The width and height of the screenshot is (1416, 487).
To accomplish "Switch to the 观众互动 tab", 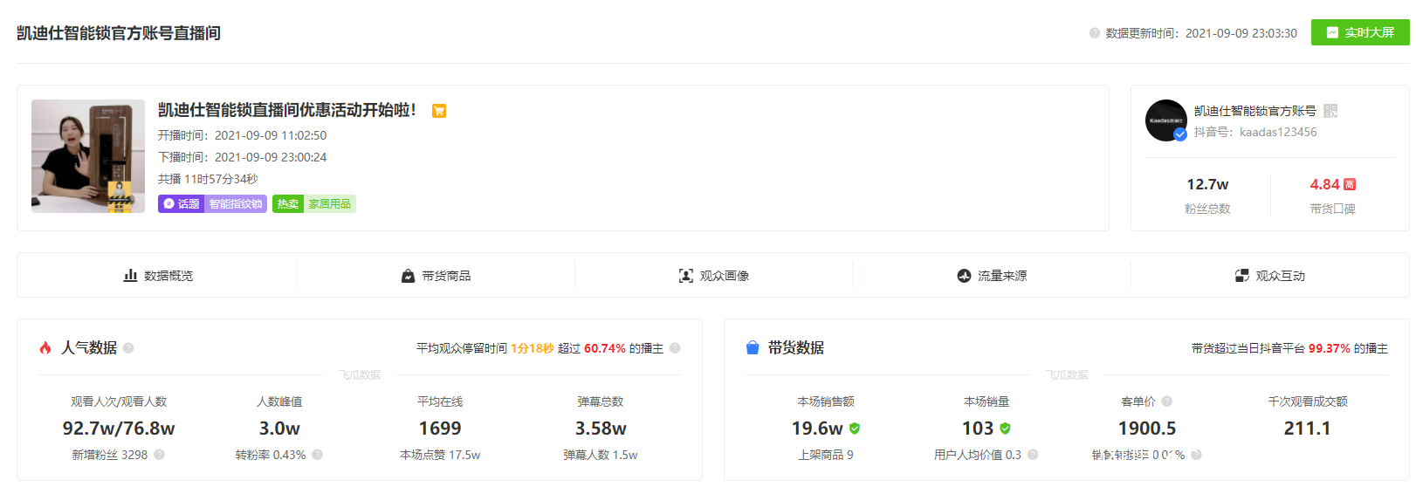I will pyautogui.click(x=1270, y=276).
